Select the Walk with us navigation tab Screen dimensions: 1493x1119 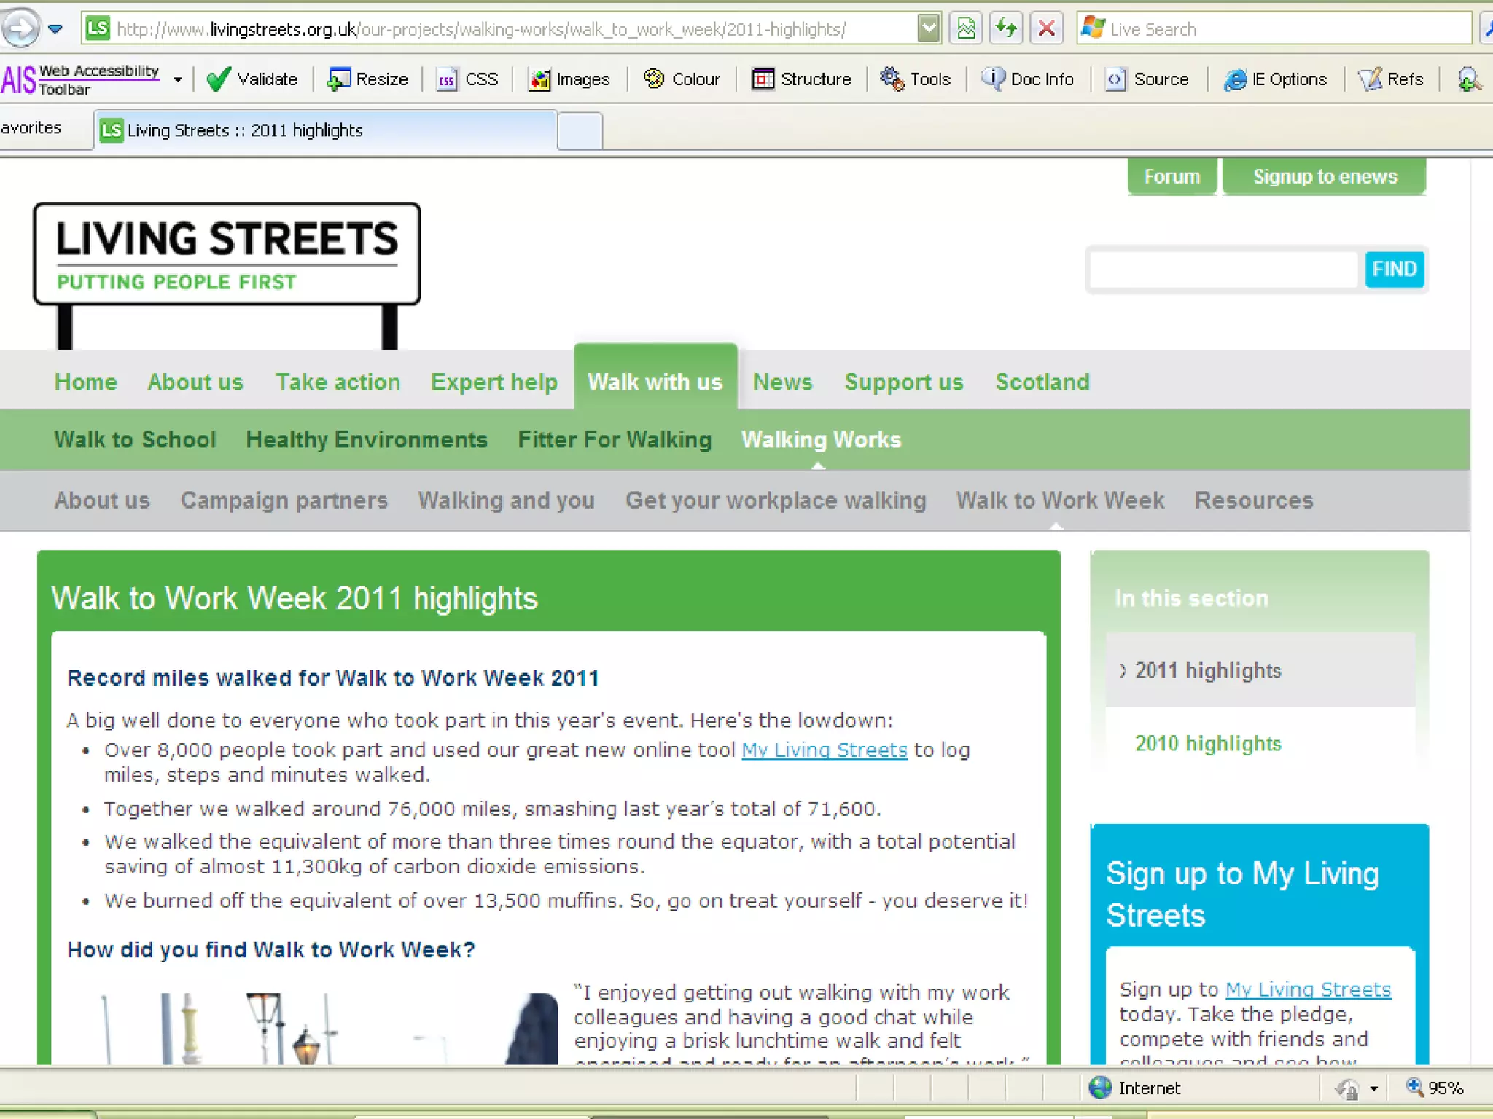coord(655,382)
